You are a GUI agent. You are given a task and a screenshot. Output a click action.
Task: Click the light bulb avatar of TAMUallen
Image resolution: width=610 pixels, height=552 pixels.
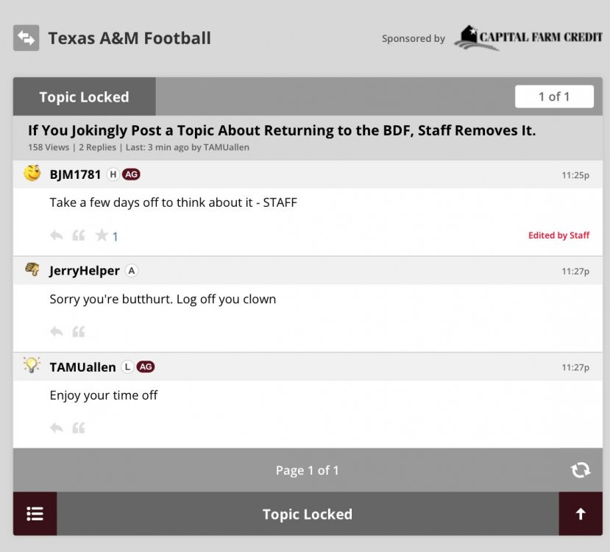click(32, 365)
